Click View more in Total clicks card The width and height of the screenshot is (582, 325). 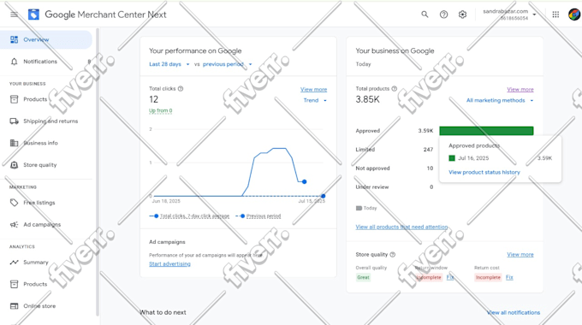pos(313,90)
